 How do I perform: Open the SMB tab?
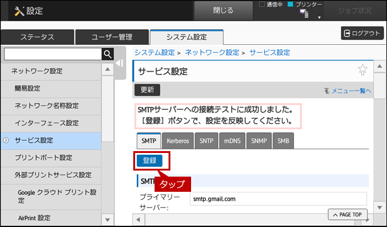coord(284,141)
